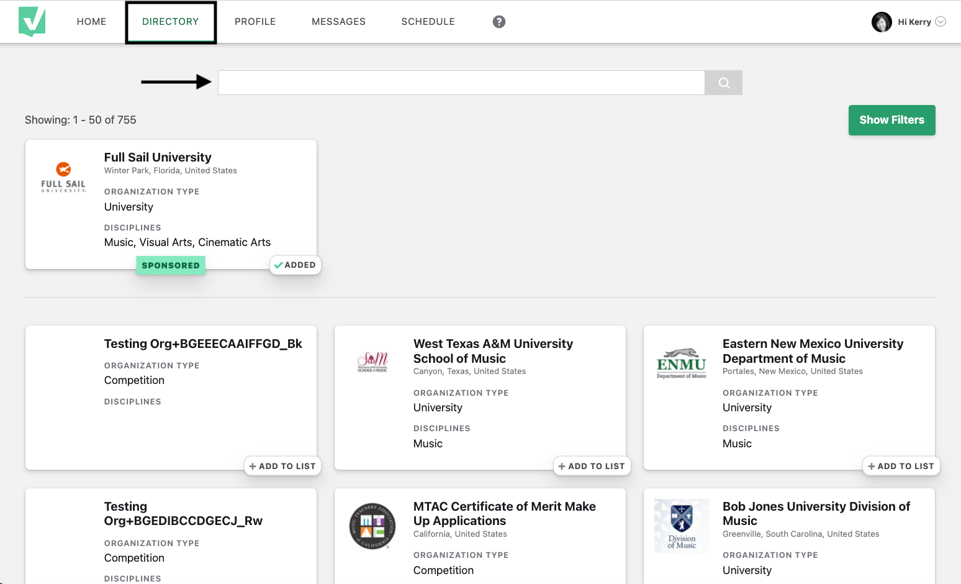Open Full Sail University listing title
This screenshot has width=961, height=584.
point(158,157)
